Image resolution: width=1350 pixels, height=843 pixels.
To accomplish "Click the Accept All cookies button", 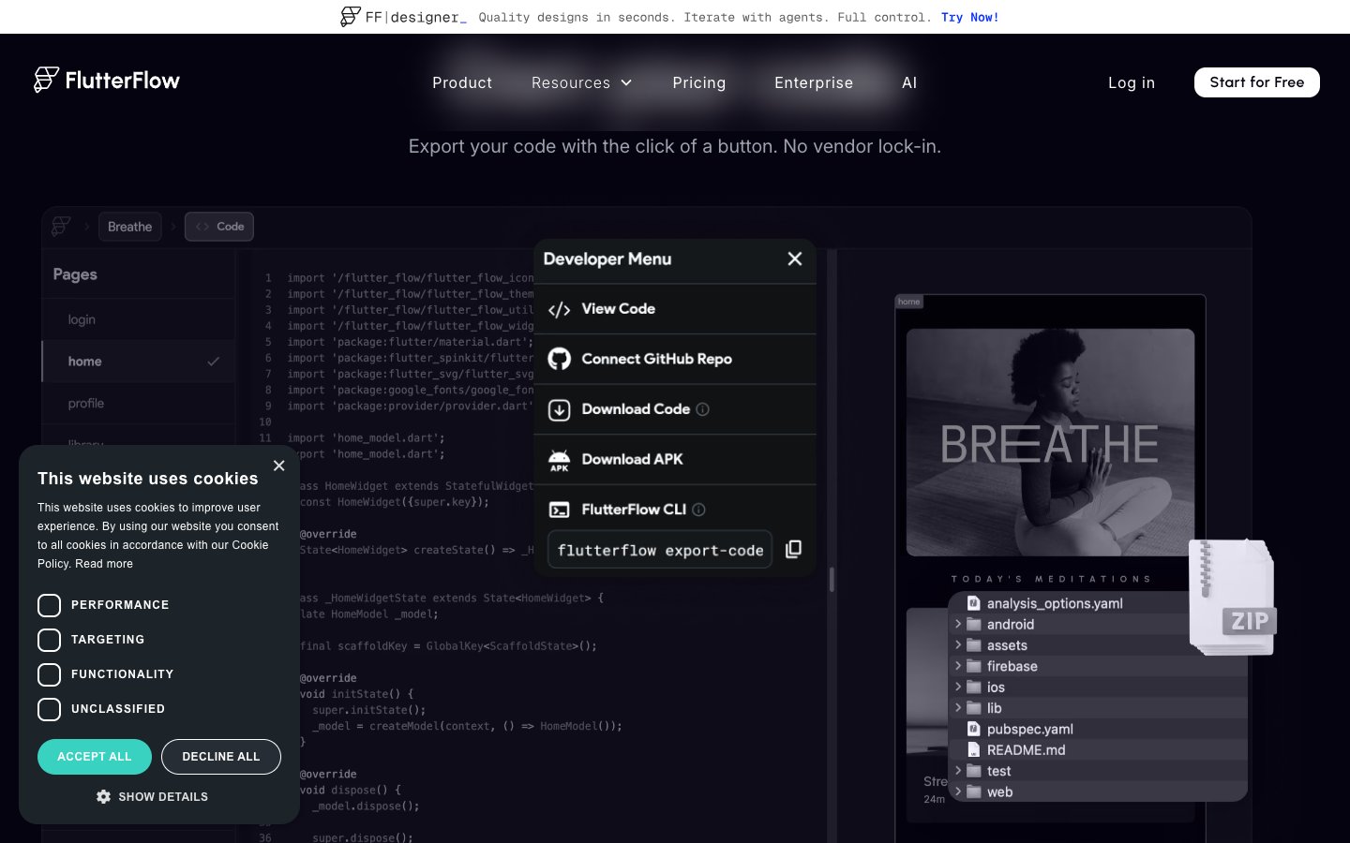I will click(95, 757).
